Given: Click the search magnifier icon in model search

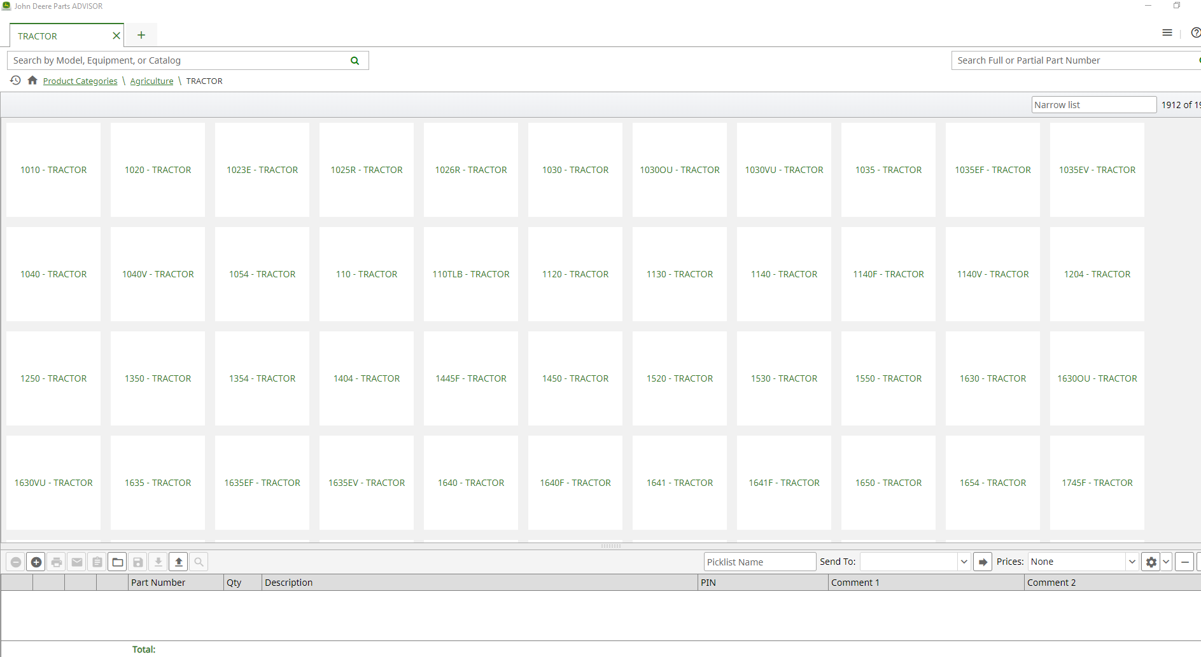Looking at the screenshot, I should tap(355, 60).
